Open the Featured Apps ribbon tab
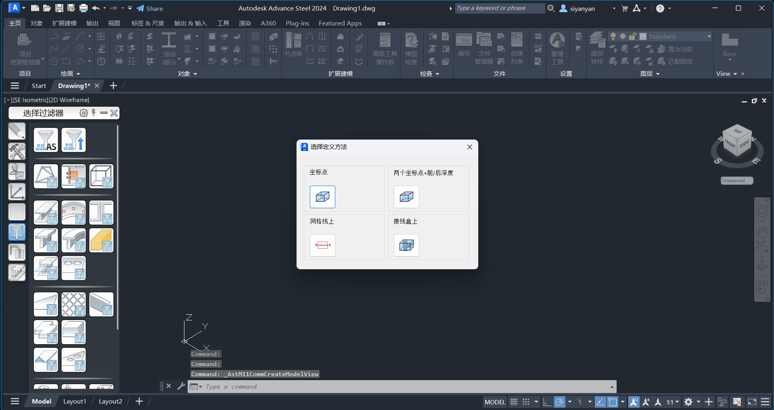Viewport: 774px width, 410px height. 340,23
